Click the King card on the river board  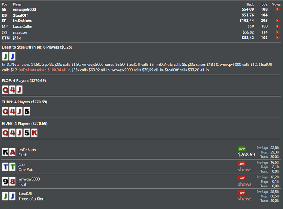pos(34,132)
